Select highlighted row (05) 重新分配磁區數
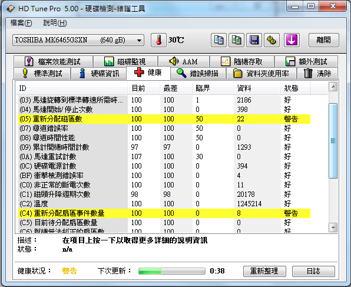 click(164, 118)
